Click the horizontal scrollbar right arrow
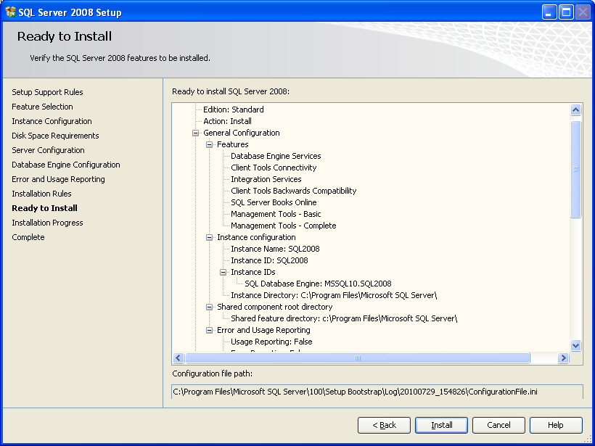Viewport: 595px width, 446px height. 563,358
